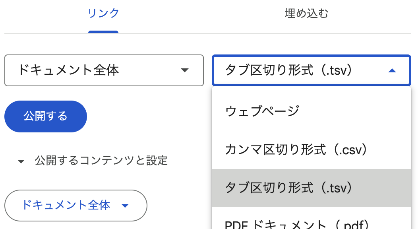Click the 公開するコンテンツと設定 heading text
418x229 pixels.
pyautogui.click(x=101, y=161)
